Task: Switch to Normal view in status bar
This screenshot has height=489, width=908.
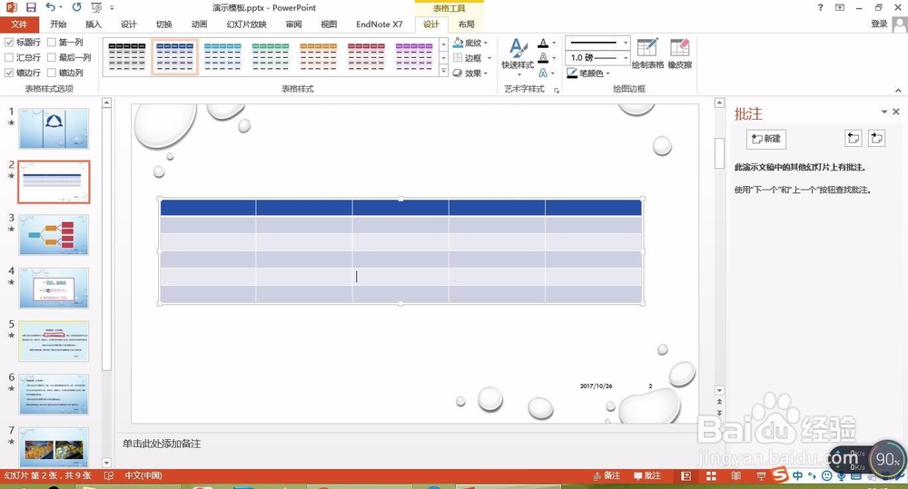Action: (x=686, y=475)
